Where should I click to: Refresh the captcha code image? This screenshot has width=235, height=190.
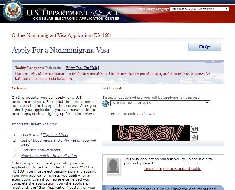[x=194, y=129]
